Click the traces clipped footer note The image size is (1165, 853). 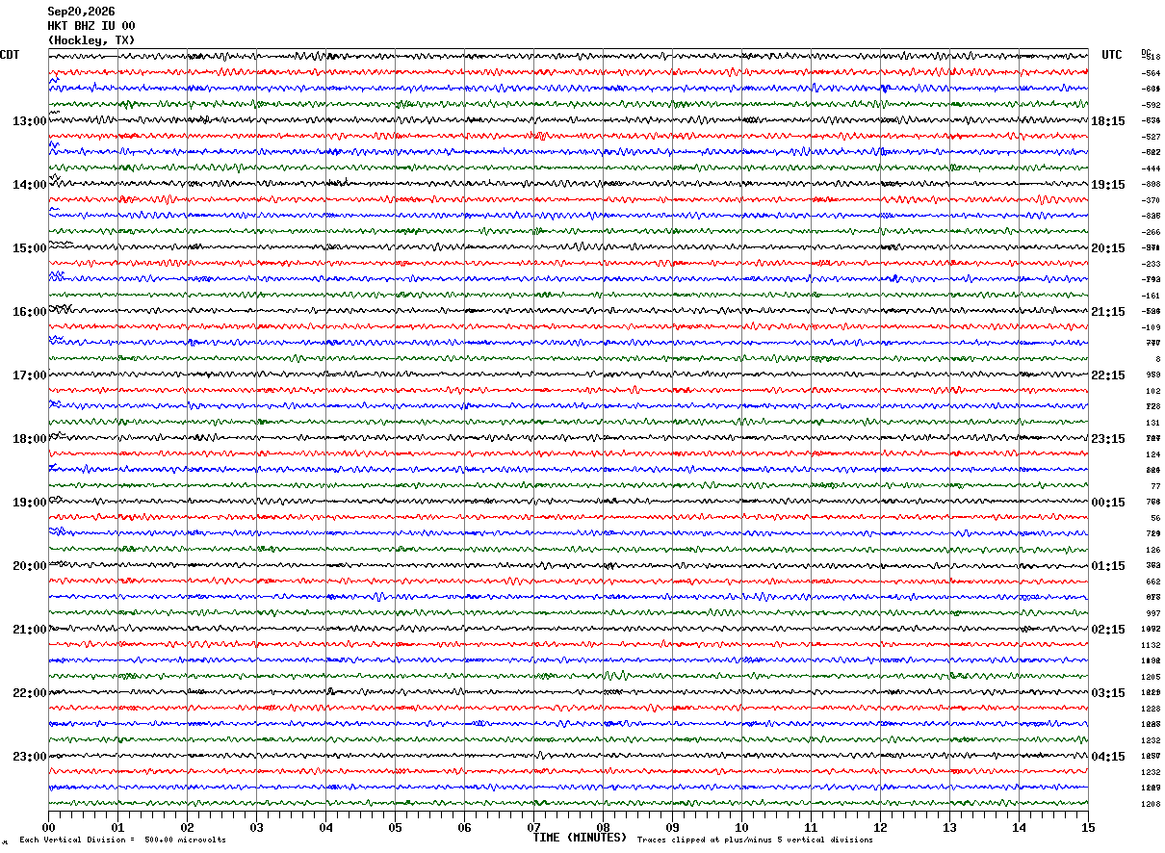755,840
